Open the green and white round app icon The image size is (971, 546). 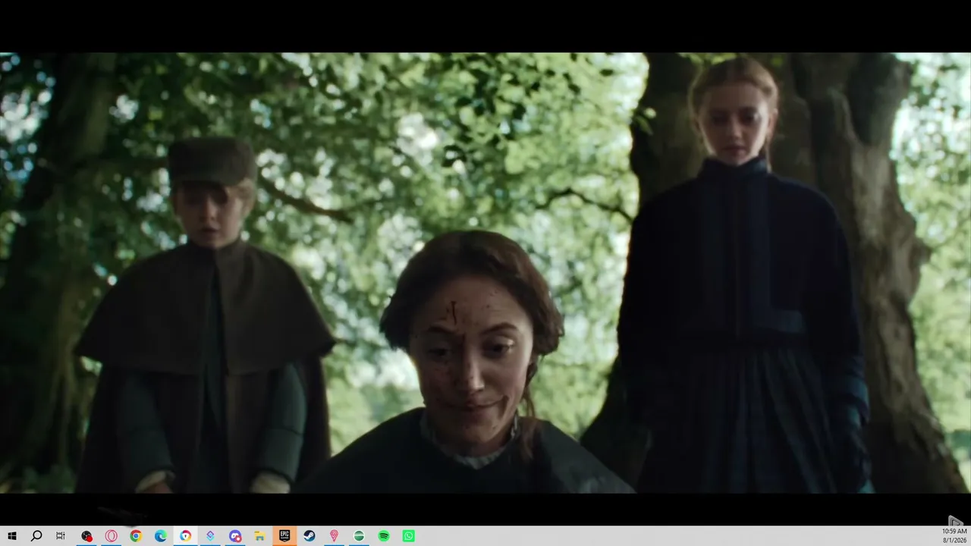tap(359, 536)
